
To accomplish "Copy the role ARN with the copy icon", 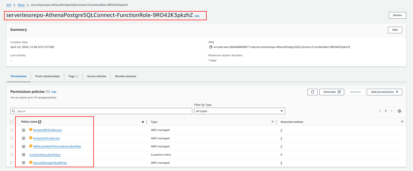I will point(211,47).
